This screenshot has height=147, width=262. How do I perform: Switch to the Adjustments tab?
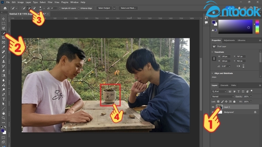point(229,40)
